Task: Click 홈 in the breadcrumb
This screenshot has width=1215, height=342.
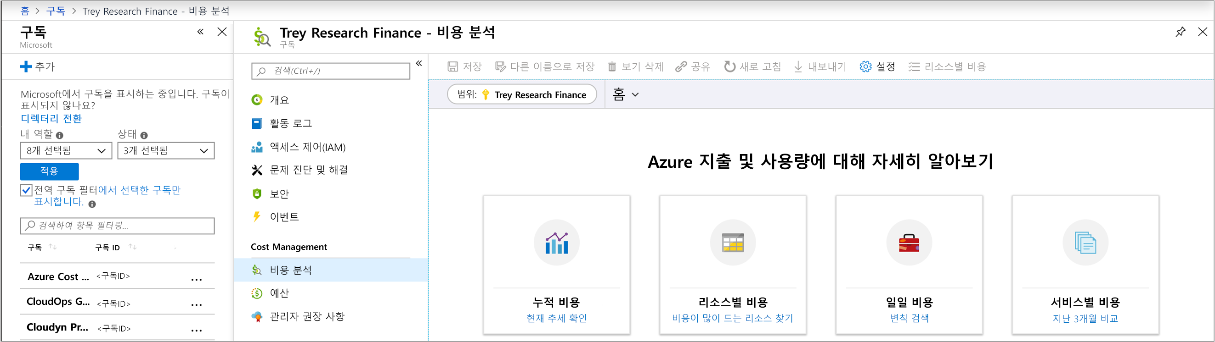Action: (x=25, y=11)
